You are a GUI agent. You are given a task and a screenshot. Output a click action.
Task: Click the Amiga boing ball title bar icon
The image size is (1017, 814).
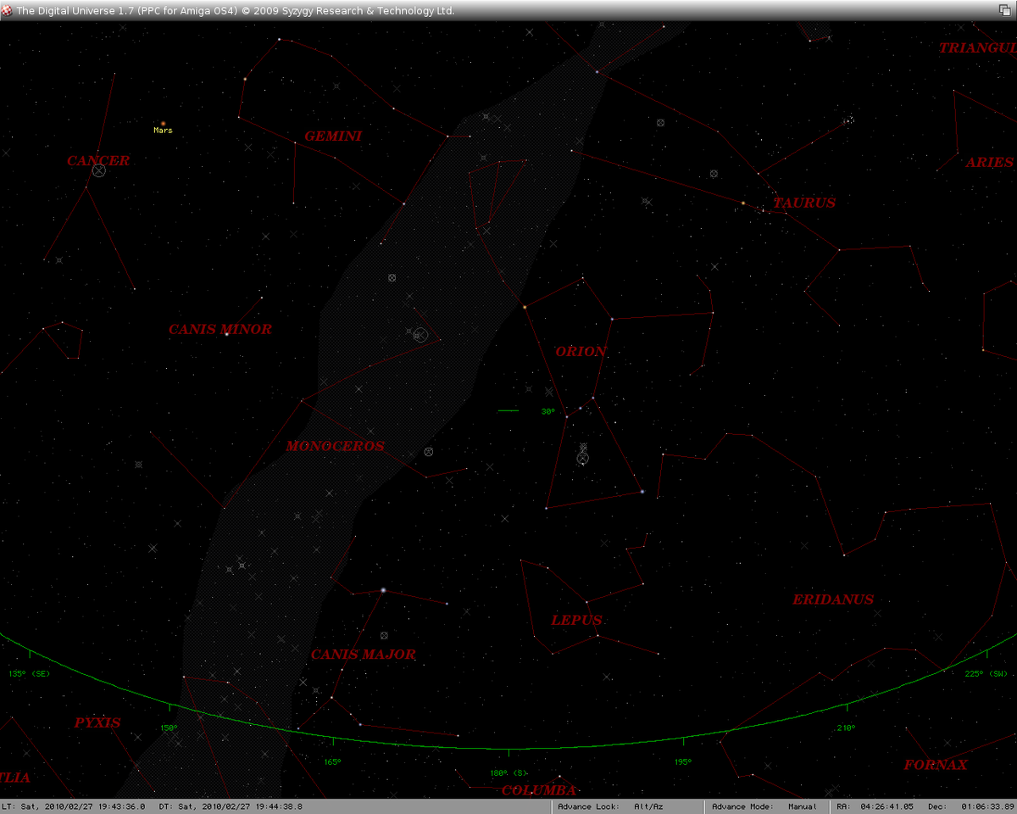click(x=8, y=10)
